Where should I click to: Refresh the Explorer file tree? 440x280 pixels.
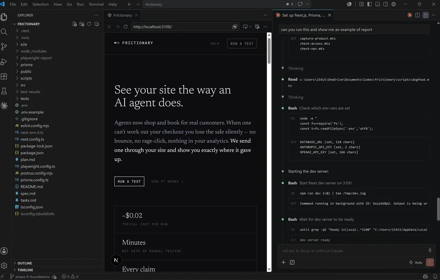point(89,24)
